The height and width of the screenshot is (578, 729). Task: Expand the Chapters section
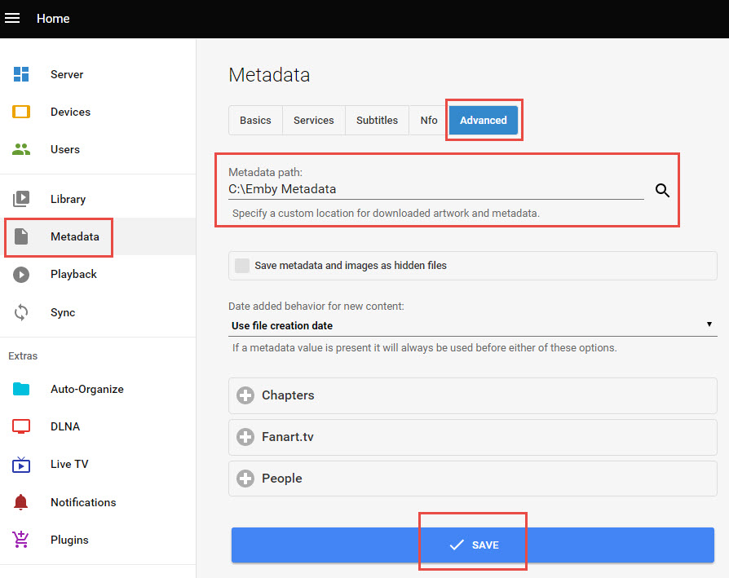(245, 395)
